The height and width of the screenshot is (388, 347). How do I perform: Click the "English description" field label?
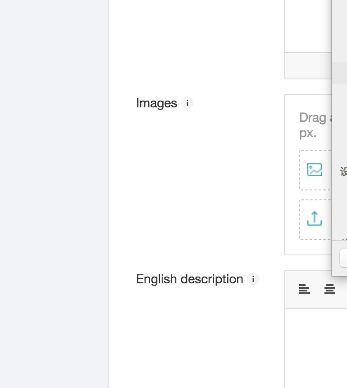[190, 279]
